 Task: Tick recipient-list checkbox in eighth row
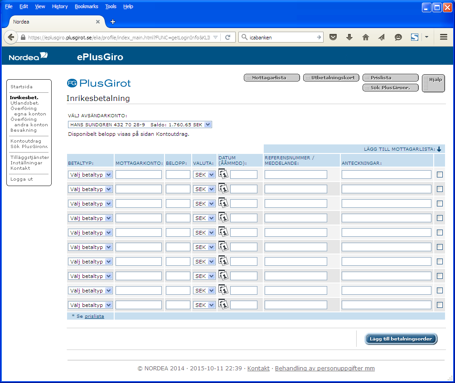coord(440,276)
